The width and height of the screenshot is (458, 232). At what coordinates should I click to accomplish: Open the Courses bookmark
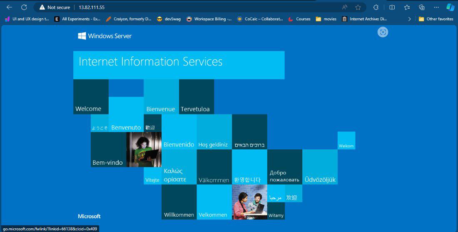tap(299, 19)
